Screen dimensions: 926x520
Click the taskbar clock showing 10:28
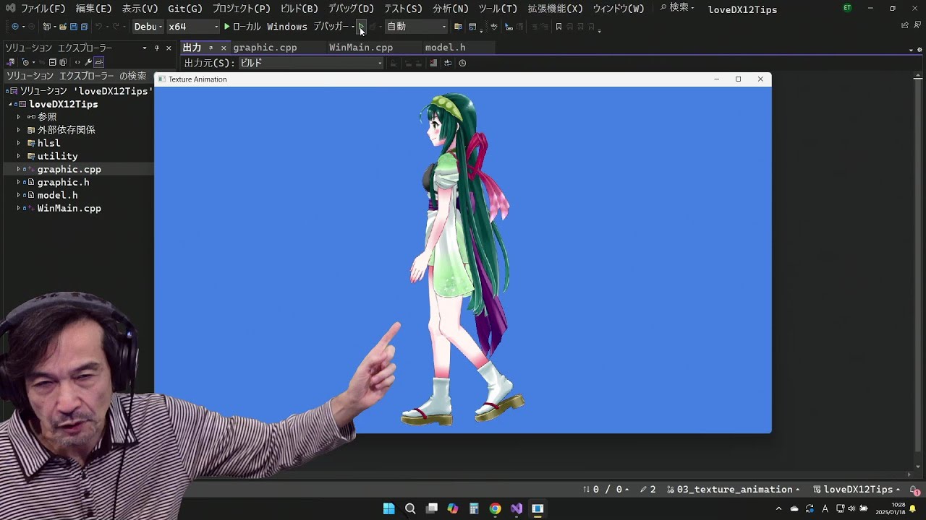pos(891,508)
